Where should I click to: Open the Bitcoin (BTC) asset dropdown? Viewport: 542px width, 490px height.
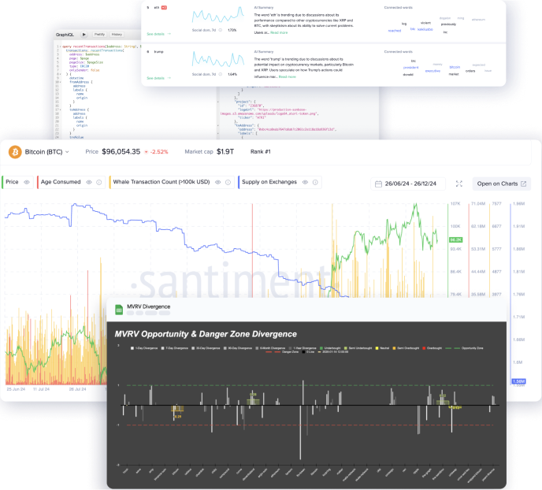[x=47, y=152]
